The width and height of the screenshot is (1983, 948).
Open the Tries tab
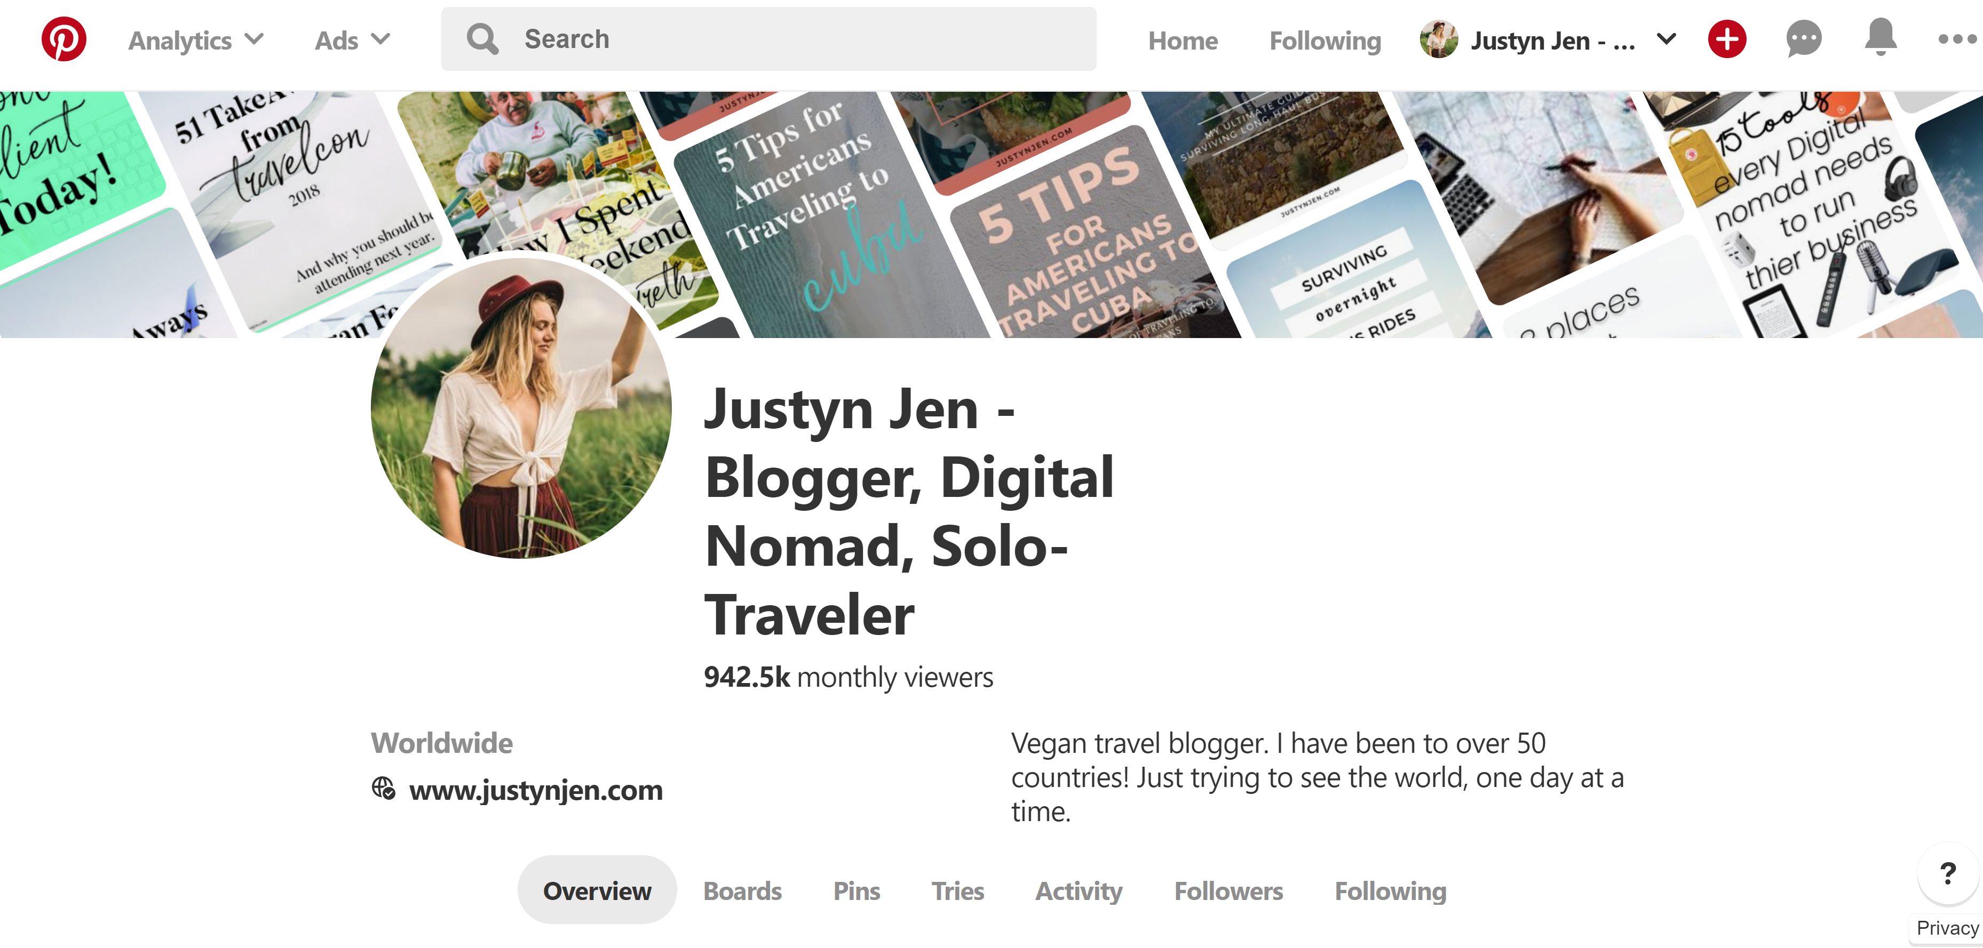tap(958, 890)
